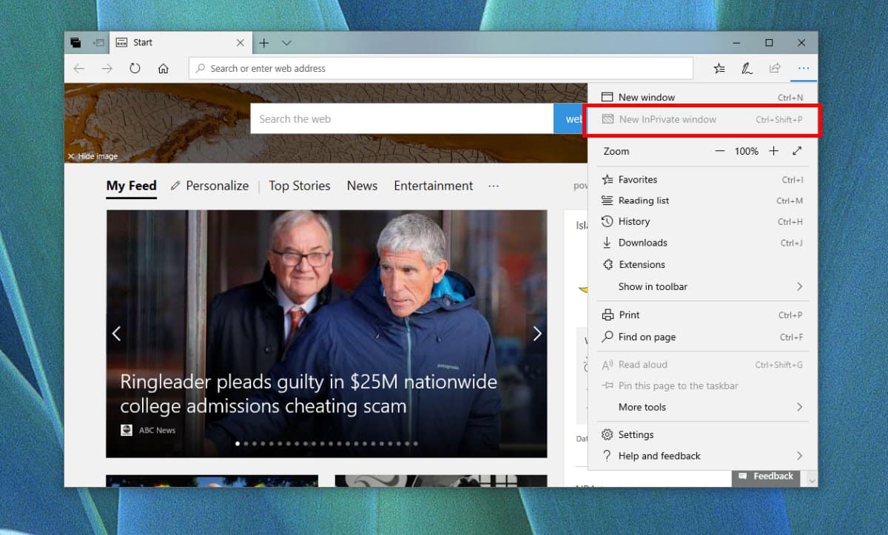Open the Favorites hub star icon in toolbar
The image size is (888, 535).
tap(719, 68)
